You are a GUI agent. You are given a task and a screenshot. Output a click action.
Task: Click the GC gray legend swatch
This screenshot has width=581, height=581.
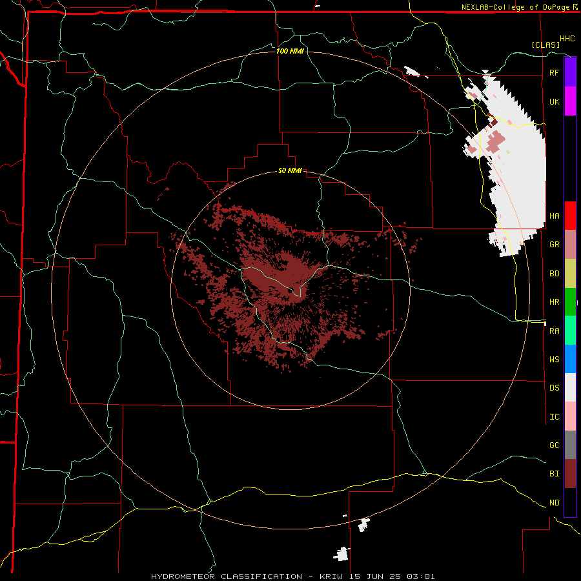click(570, 445)
